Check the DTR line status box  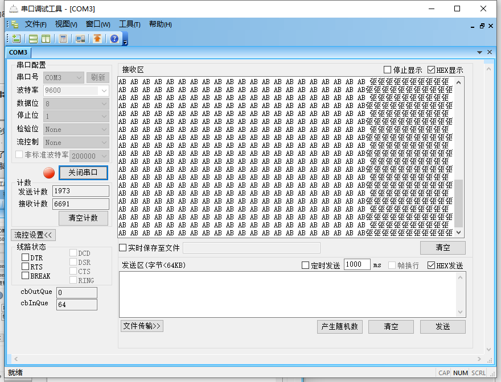point(25,258)
